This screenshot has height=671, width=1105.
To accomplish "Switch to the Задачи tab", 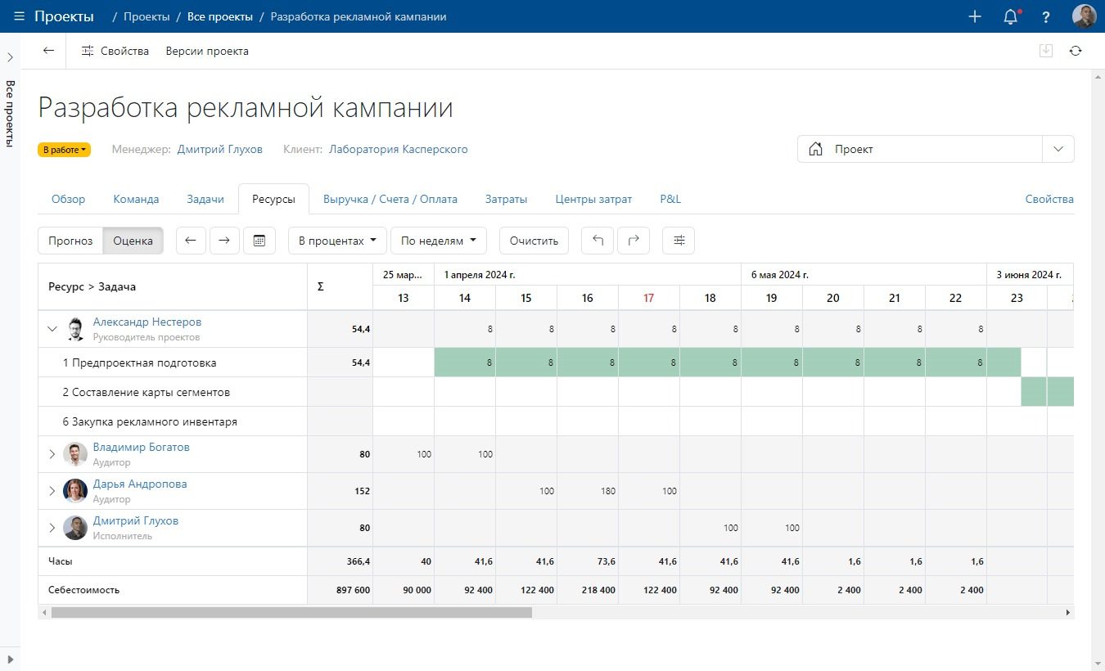I will coord(205,199).
